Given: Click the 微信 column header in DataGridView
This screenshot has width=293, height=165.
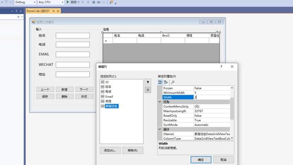Looking at the screenshot, I should tap(197, 36).
